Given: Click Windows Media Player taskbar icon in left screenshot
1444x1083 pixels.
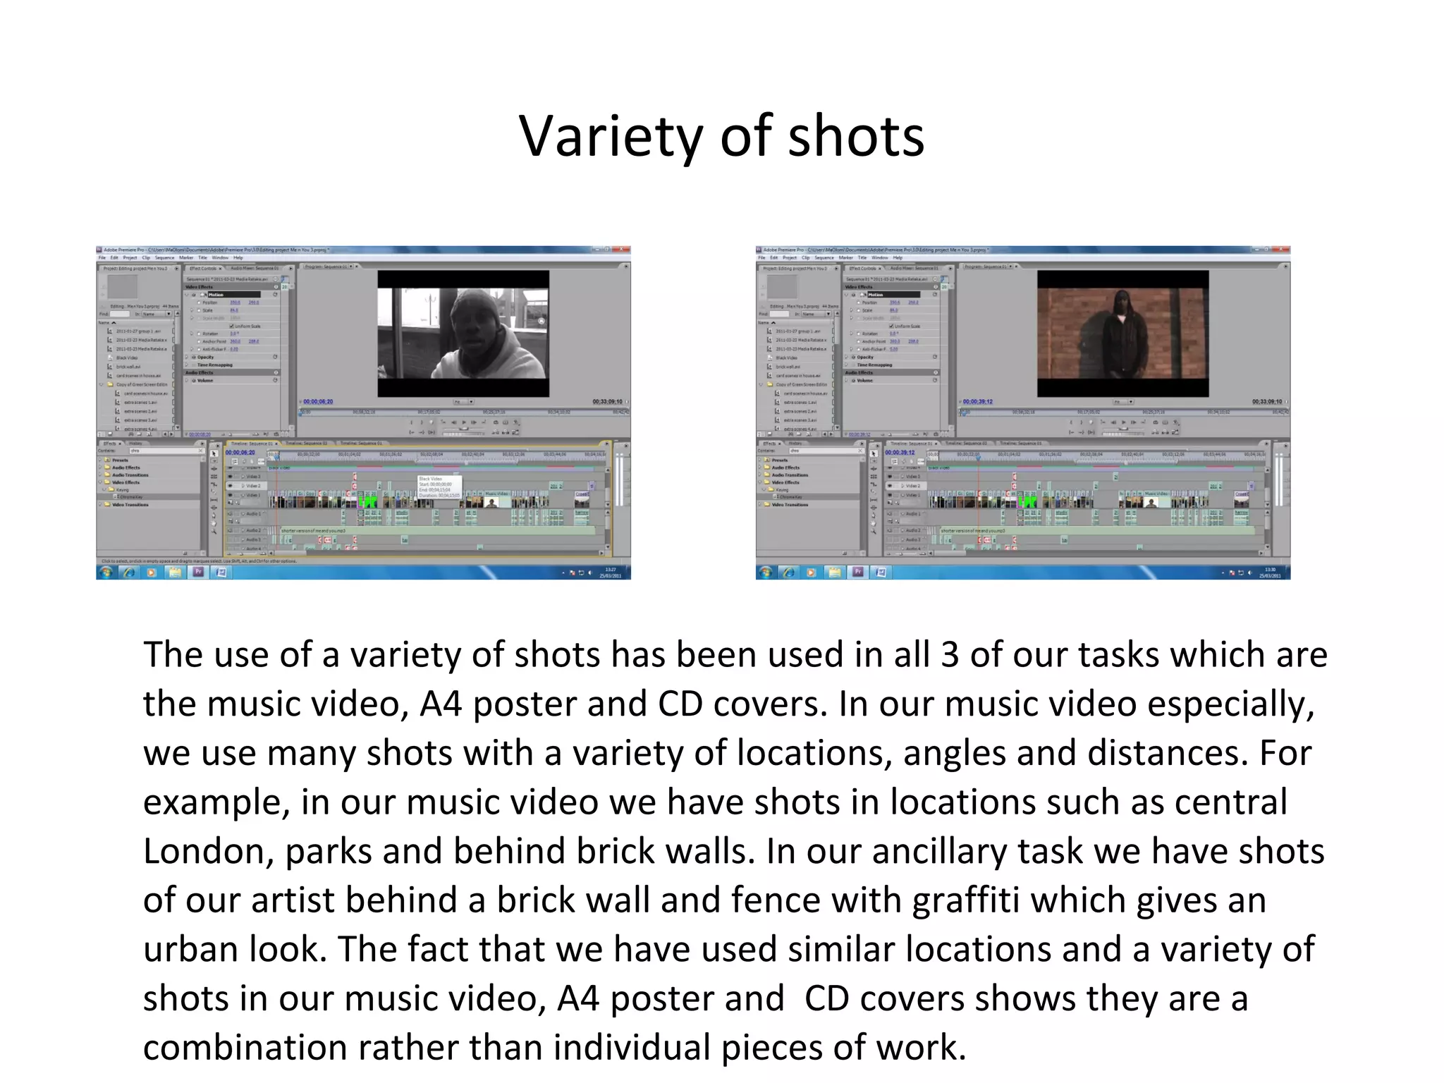Looking at the screenshot, I should [151, 573].
